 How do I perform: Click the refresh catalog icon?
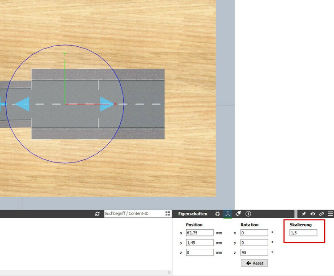[x=98, y=214]
